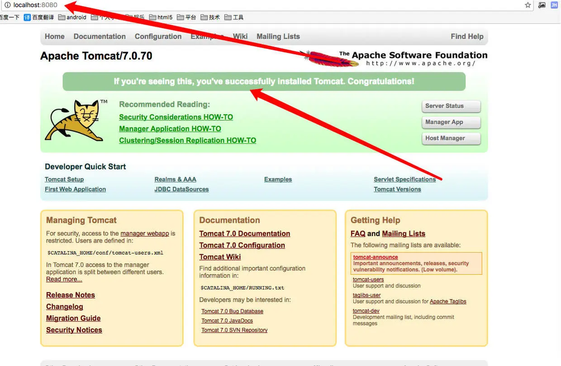Open tomcat-users mailing list link
The width and height of the screenshot is (561, 366).
368,280
